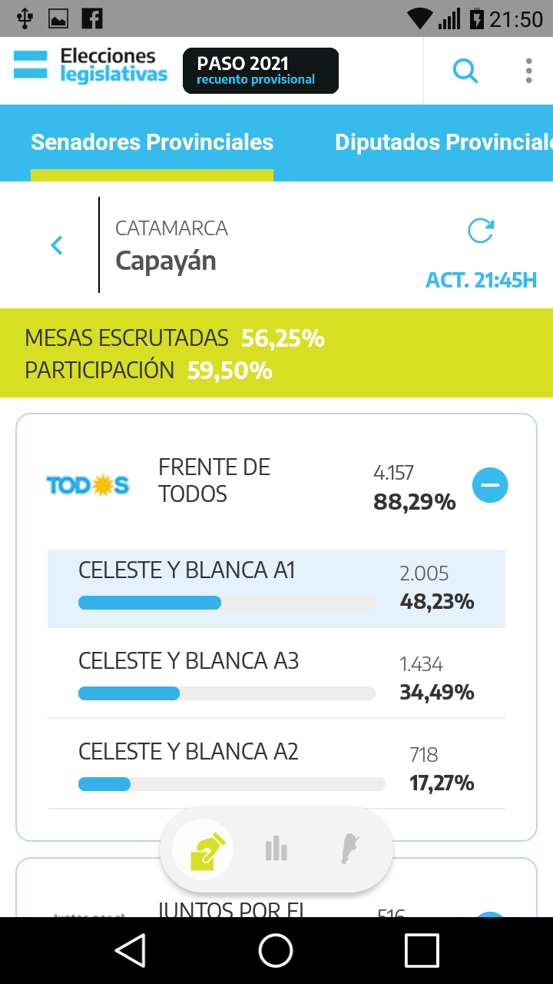Open the three-dot overflow menu

pyautogui.click(x=528, y=71)
